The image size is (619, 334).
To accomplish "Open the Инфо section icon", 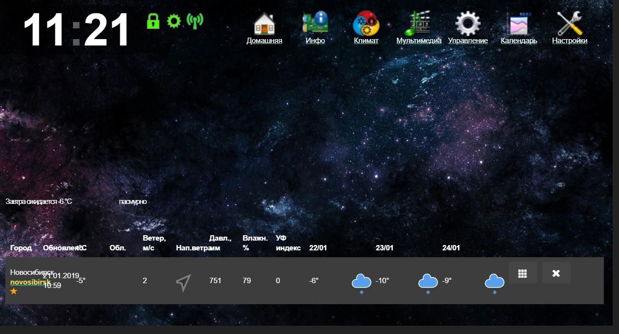I will (315, 23).
